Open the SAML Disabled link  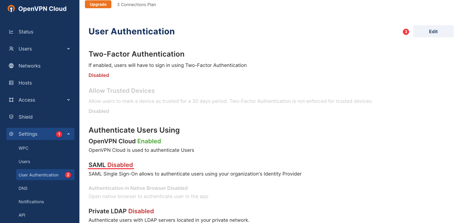click(x=110, y=165)
